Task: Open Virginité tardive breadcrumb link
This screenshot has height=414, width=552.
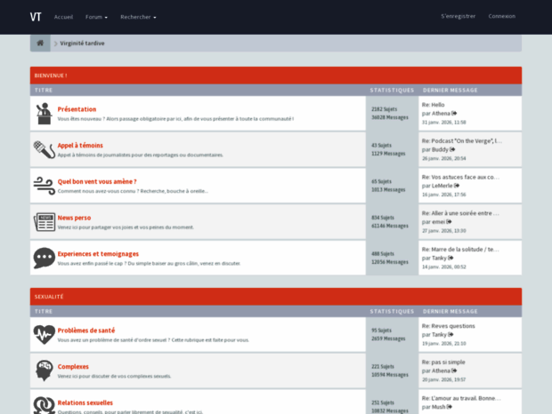Action: tap(83, 44)
